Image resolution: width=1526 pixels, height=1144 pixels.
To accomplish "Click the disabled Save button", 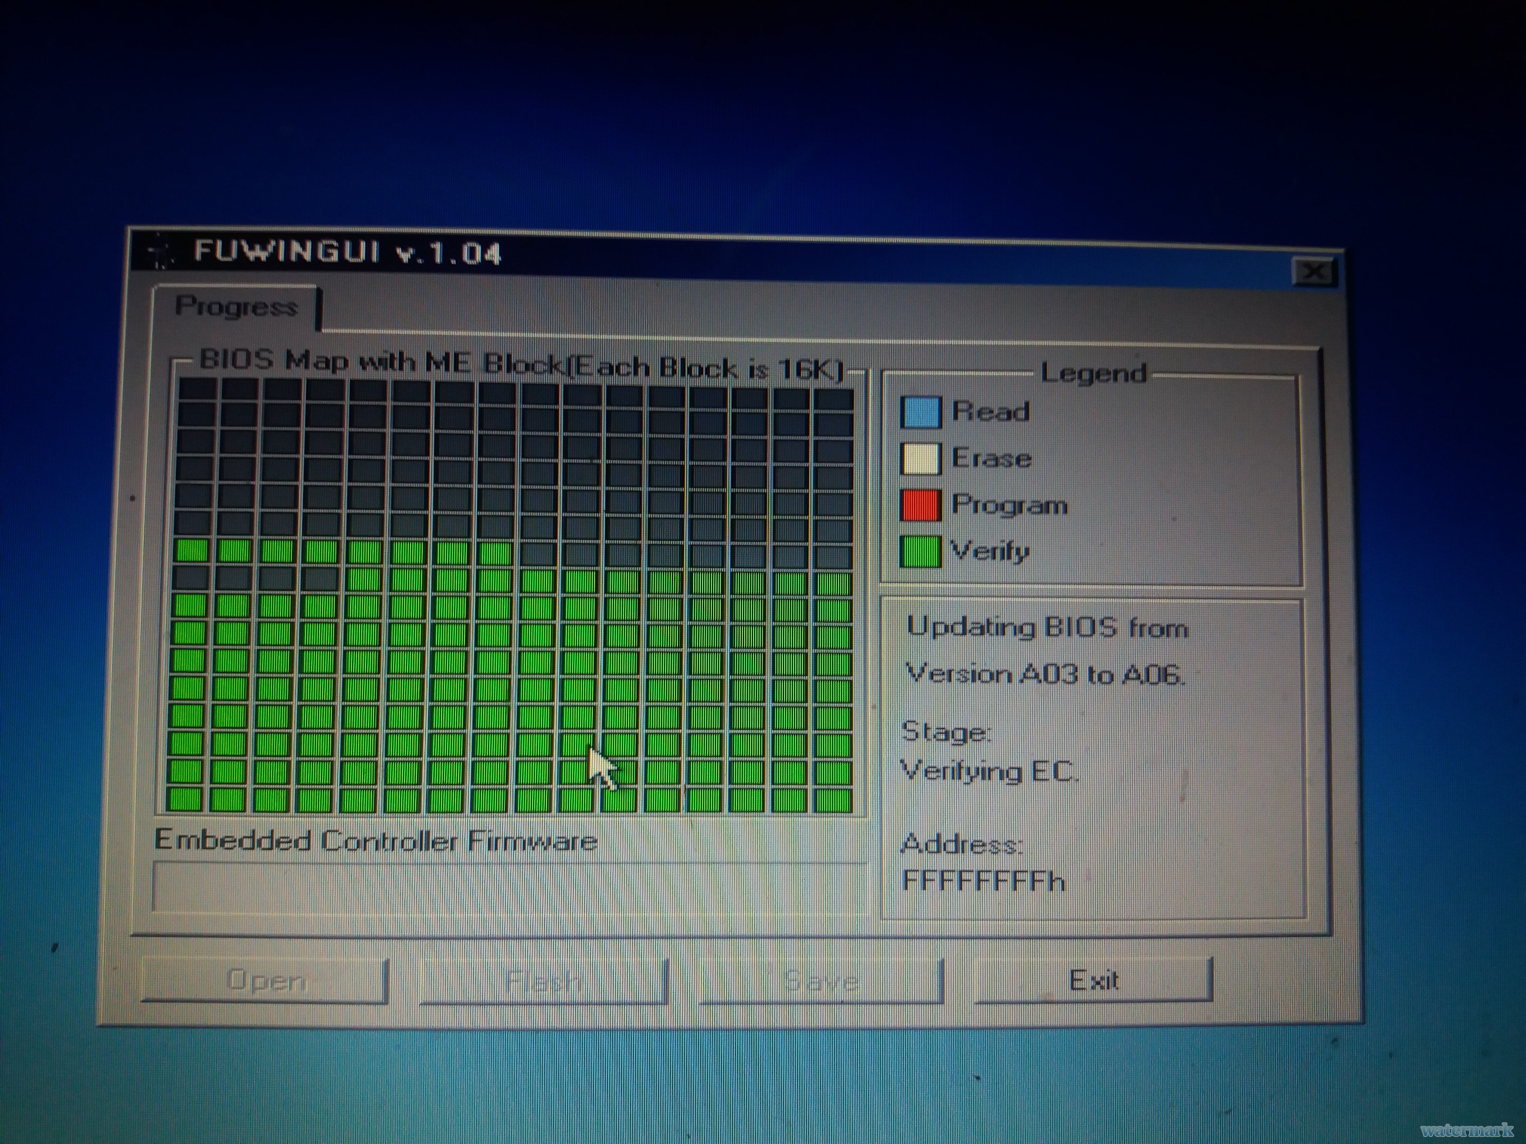I will click(821, 981).
